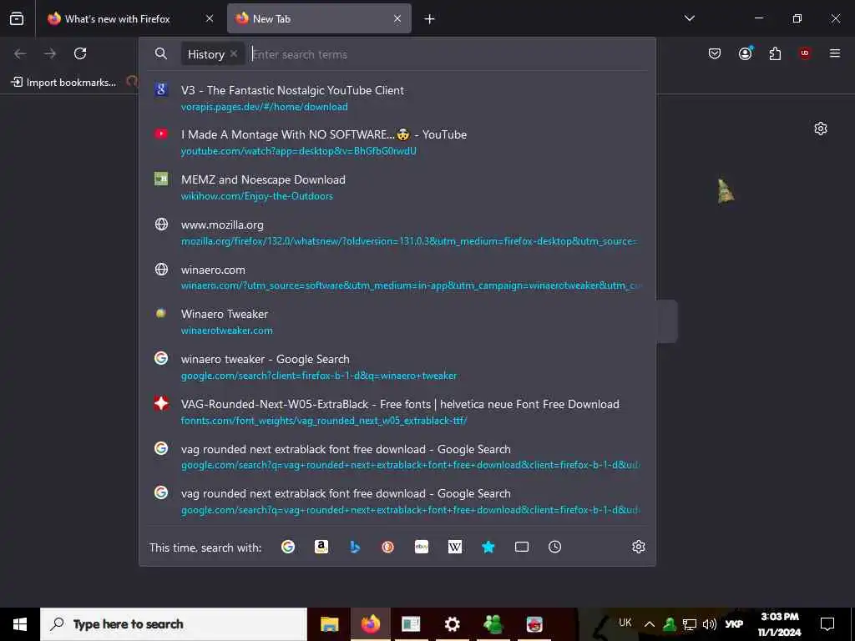The width and height of the screenshot is (855, 641).
Task: Click "Import bookmarks..." in bookmarks toolbar
Action: pos(63,83)
